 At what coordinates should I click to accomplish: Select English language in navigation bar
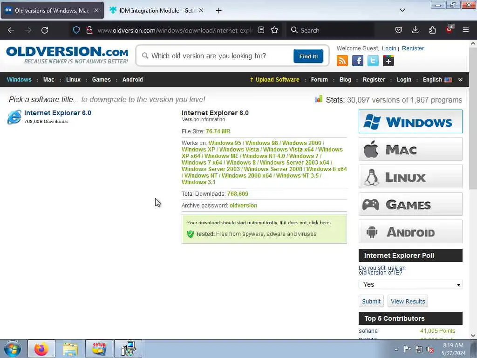pyautogui.click(x=437, y=79)
